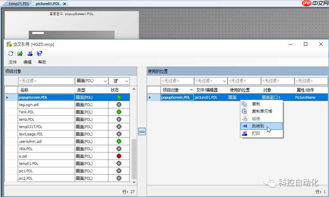
Task: Click the gray status indicator of tagLogin.pdl
Action: (x=119, y=105)
